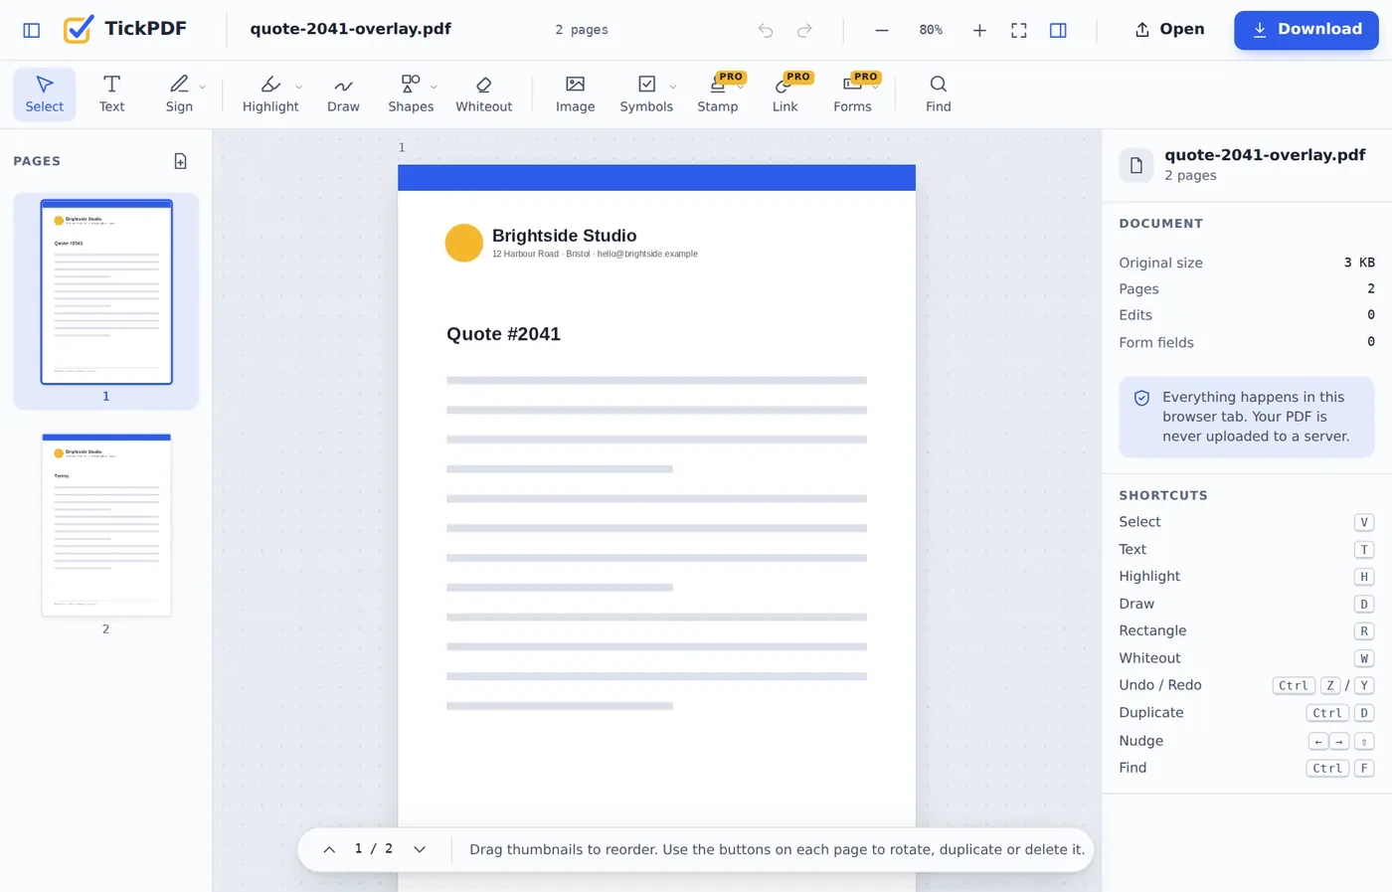Click the redo arrow icon
The height and width of the screenshot is (892, 1392).
pyautogui.click(x=804, y=30)
